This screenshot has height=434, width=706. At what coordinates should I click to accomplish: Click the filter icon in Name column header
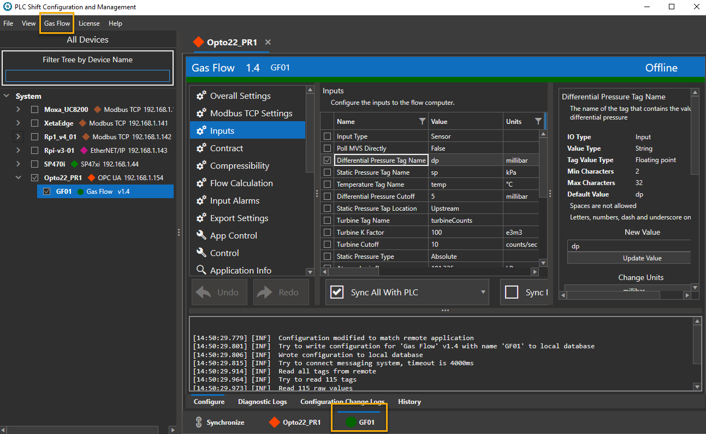pyautogui.click(x=422, y=121)
